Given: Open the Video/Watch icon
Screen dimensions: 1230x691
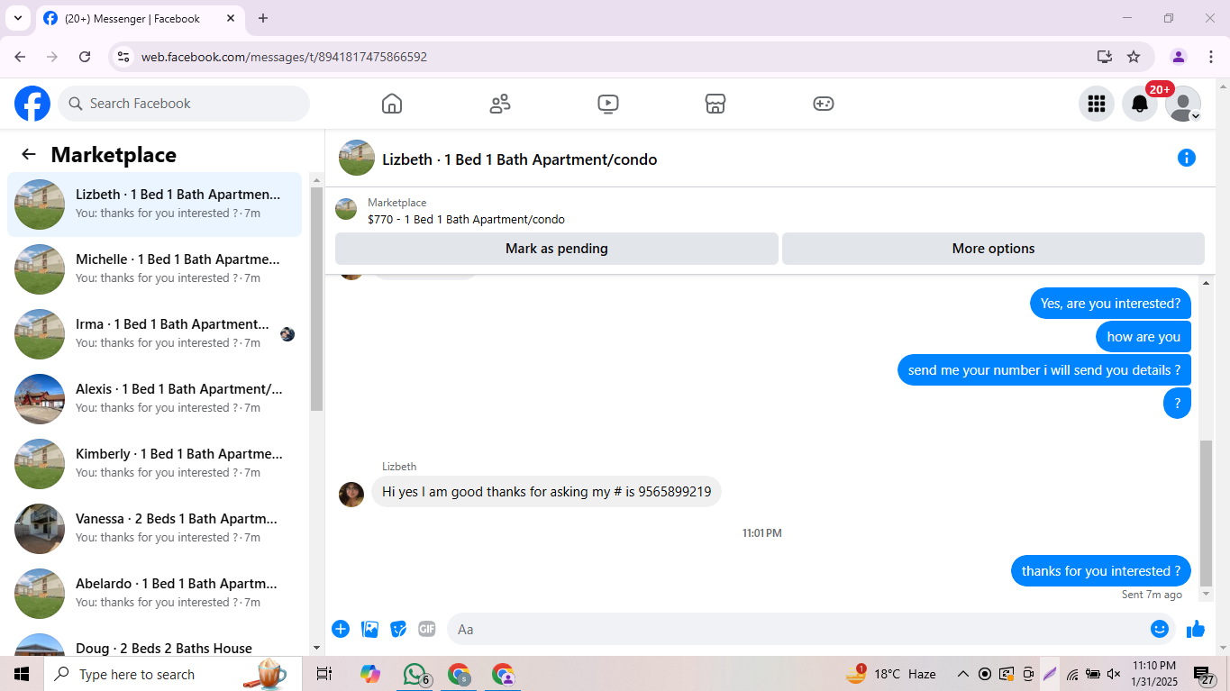Looking at the screenshot, I should pos(608,104).
